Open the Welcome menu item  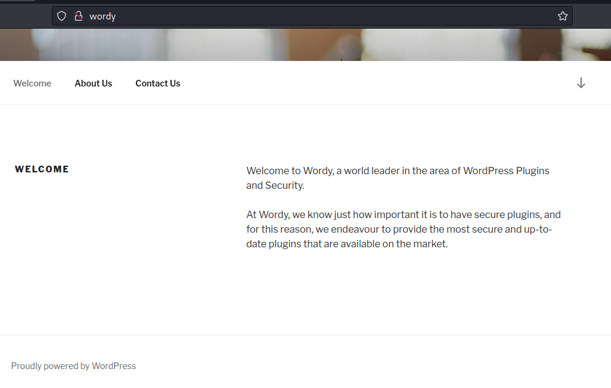click(32, 83)
